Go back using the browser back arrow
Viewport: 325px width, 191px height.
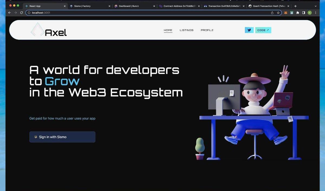[9, 13]
